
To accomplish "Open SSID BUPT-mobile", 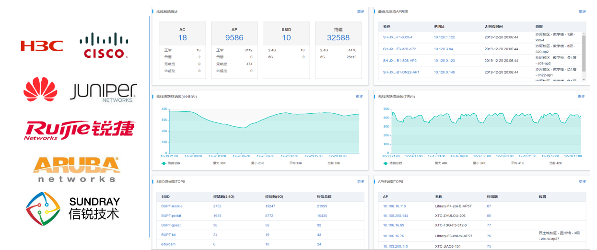I will click(172, 206).
